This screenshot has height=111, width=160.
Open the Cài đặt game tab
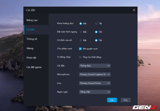coord(36,67)
